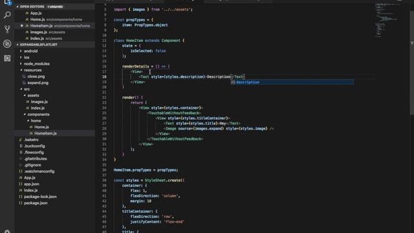Image resolution: width=414 pixels, height=233 pixels.
Task: Open Home.js under home folder
Action: 54,127
